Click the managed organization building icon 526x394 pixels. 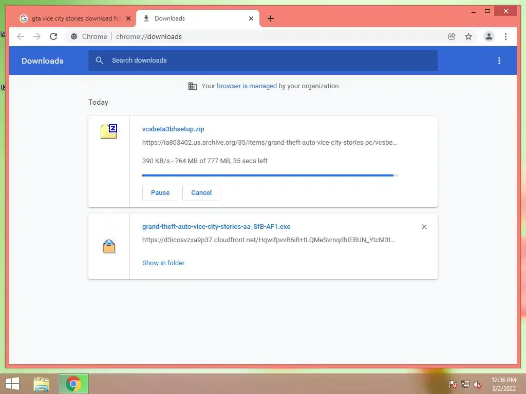click(x=193, y=86)
